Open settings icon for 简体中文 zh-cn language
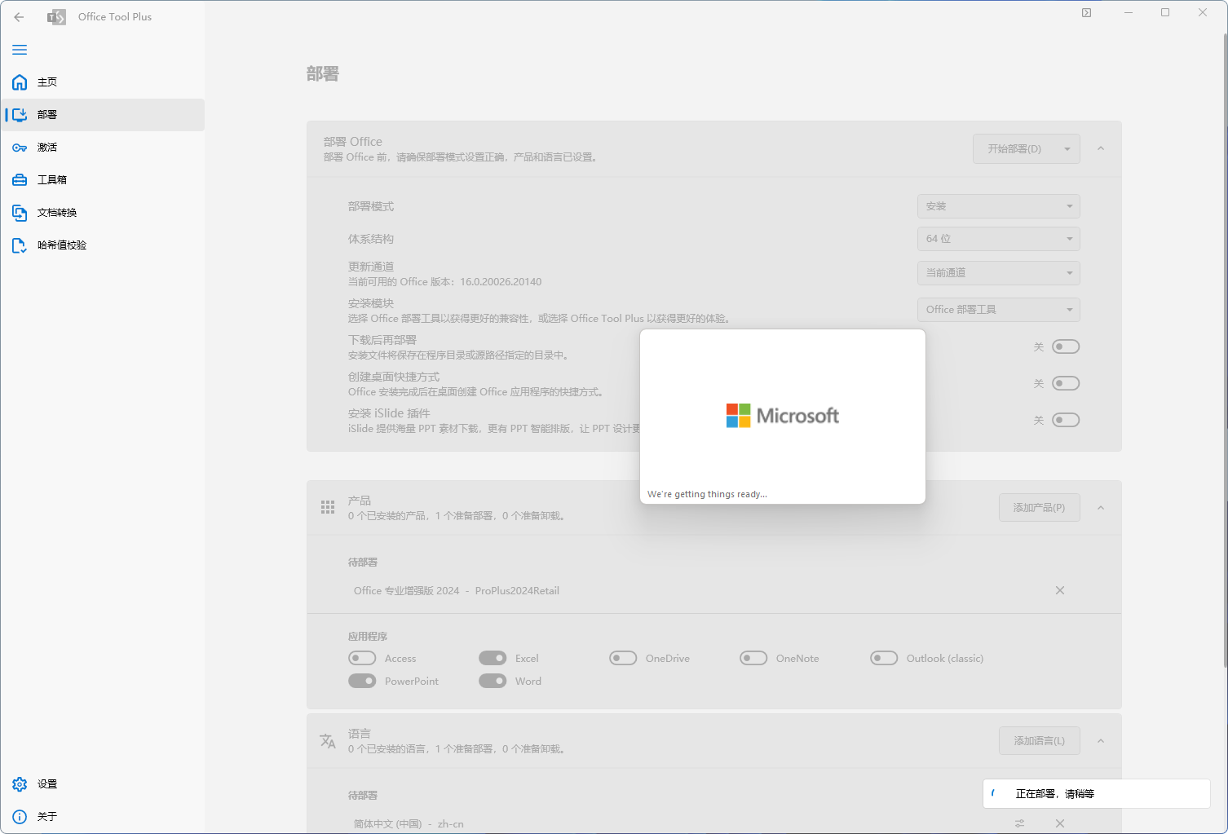The height and width of the screenshot is (834, 1228). pos(1020,823)
